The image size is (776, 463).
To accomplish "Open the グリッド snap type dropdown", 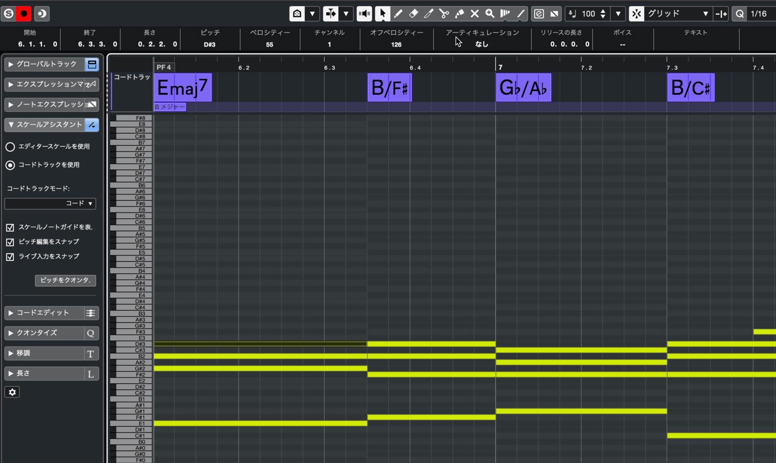I will coord(677,14).
